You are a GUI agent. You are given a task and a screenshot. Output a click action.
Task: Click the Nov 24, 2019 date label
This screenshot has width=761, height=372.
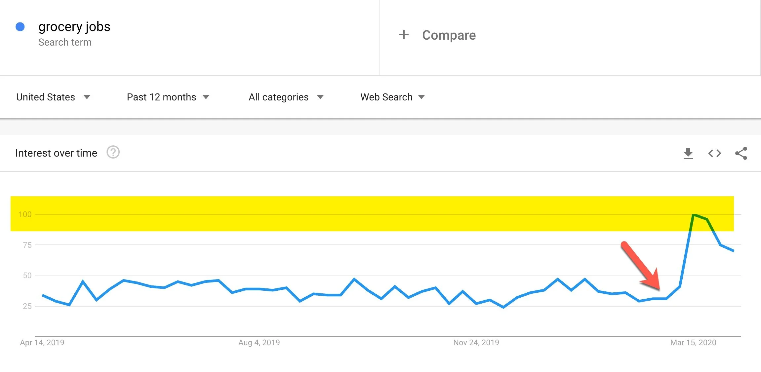click(476, 343)
